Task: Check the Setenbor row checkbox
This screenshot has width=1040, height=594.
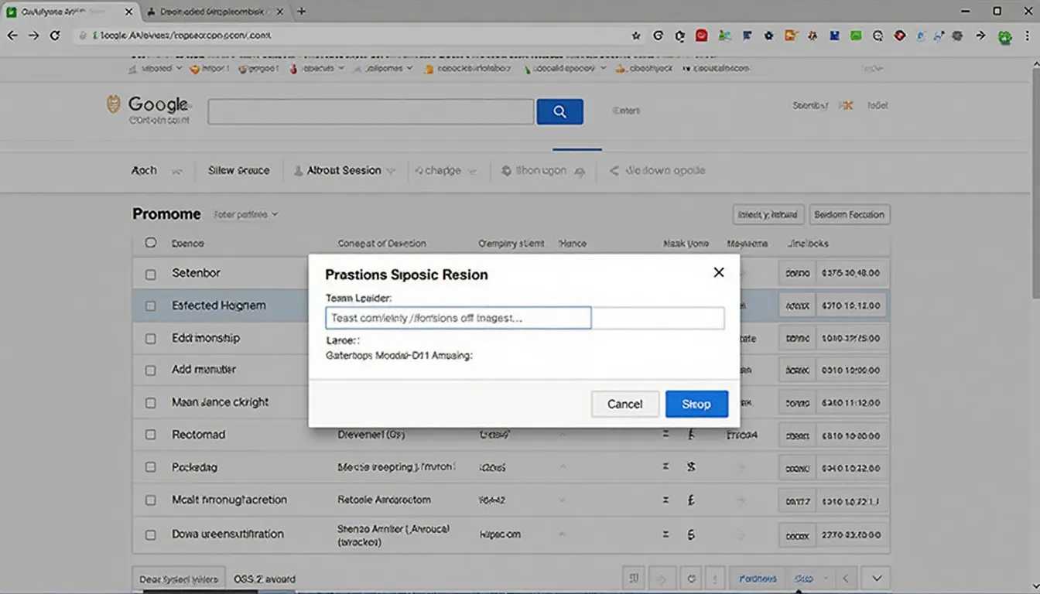Action: (151, 274)
